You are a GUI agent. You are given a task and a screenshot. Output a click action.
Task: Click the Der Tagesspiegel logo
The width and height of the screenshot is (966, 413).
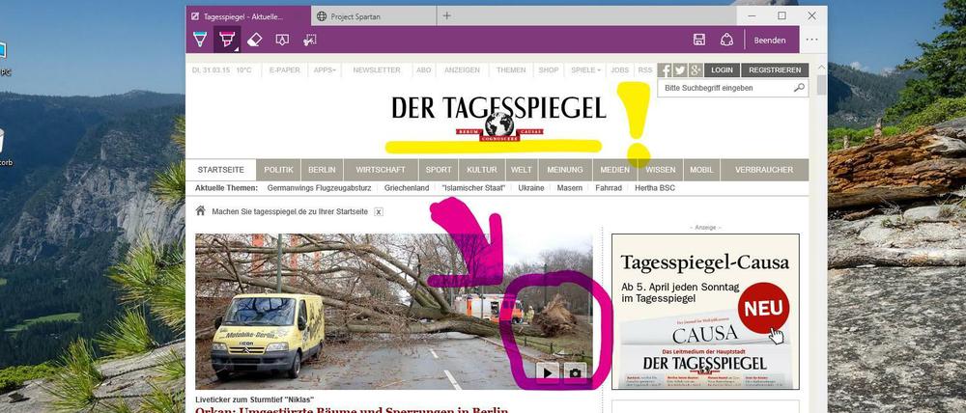(x=498, y=117)
